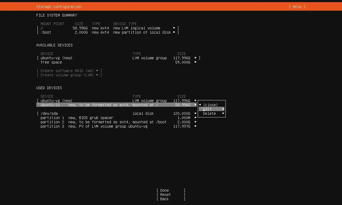342x205 pixels.
Task: Click arrow icon beside Edit menu item
Action: tap(223, 109)
